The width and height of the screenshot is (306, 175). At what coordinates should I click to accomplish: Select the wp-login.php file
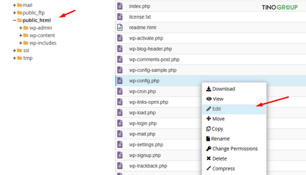[143, 123]
